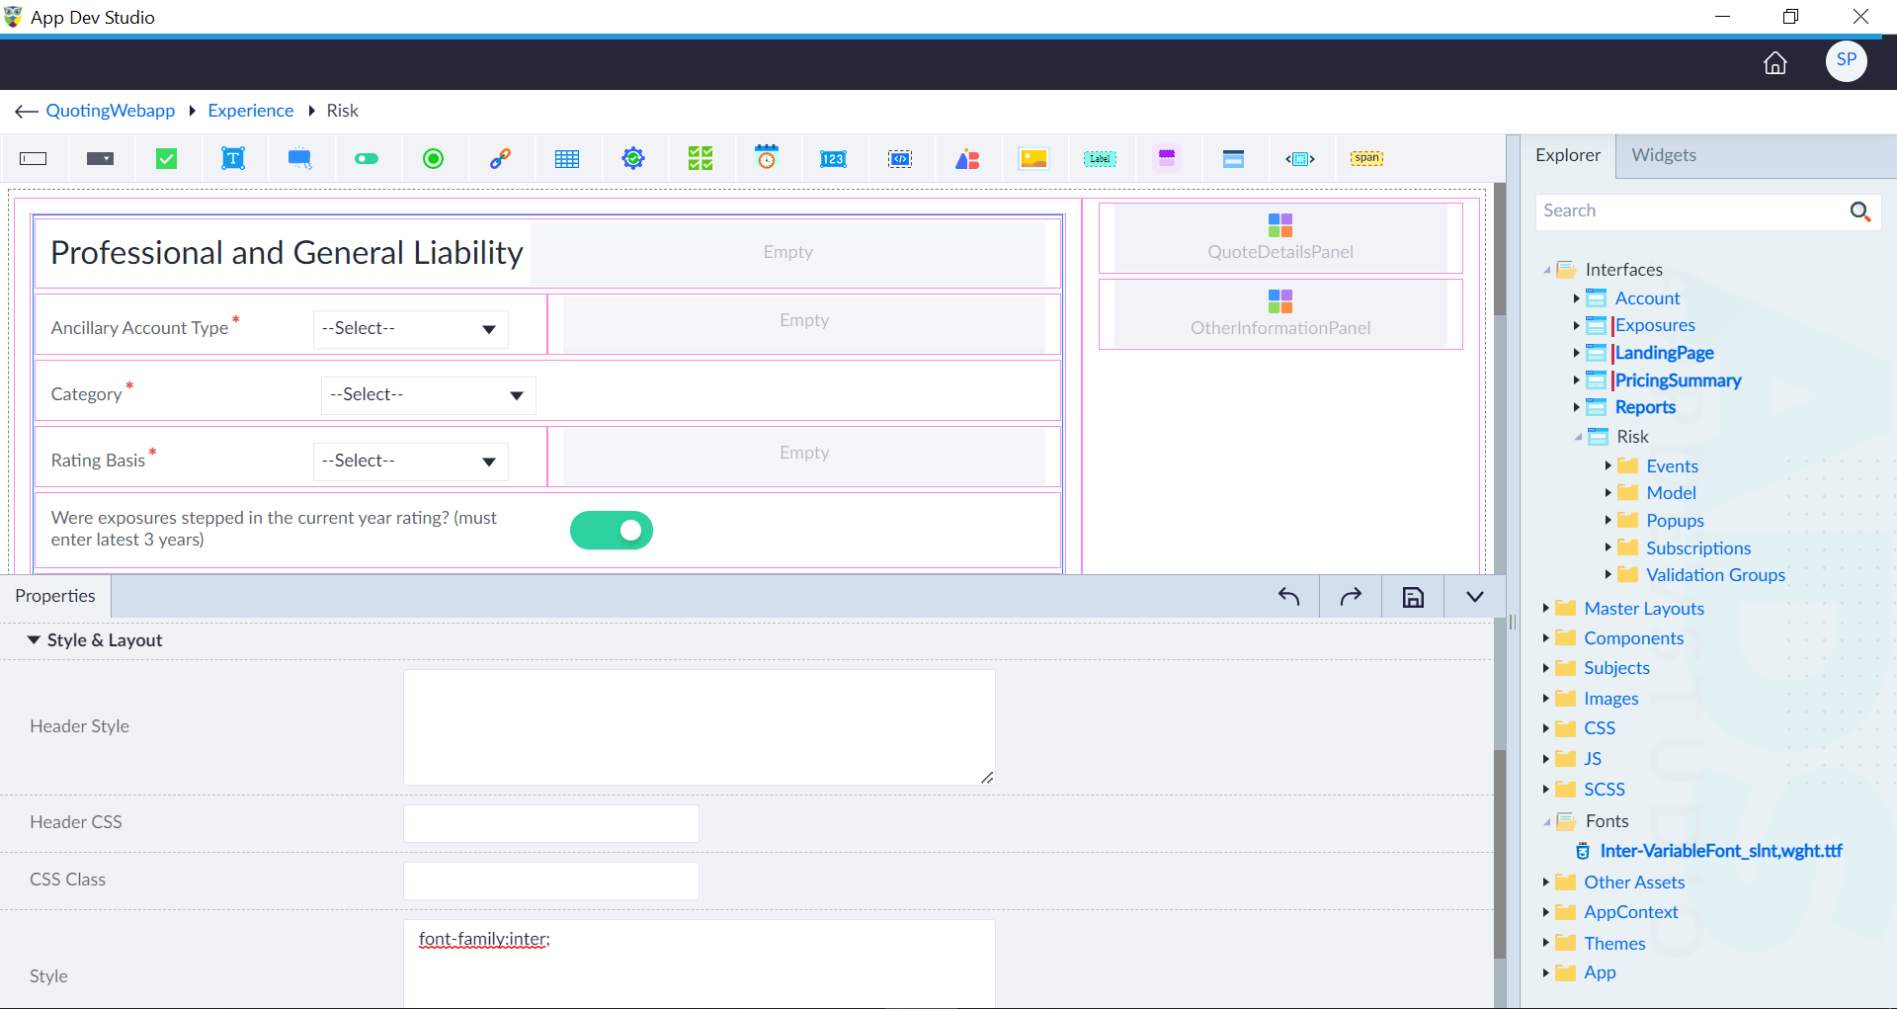
Task: Pick the numeric 123 field widget icon
Action: tap(833, 158)
